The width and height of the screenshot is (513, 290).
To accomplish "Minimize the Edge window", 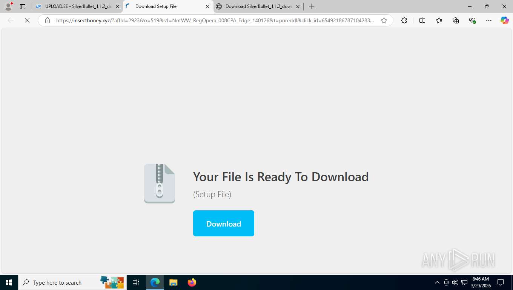I will click(469, 6).
